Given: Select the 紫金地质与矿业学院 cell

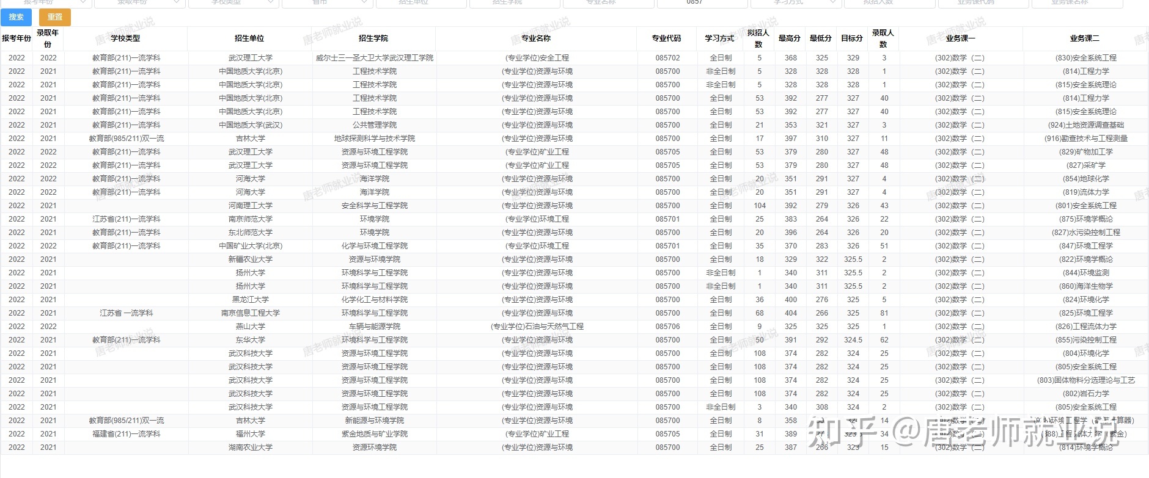Looking at the screenshot, I should coord(375,434).
